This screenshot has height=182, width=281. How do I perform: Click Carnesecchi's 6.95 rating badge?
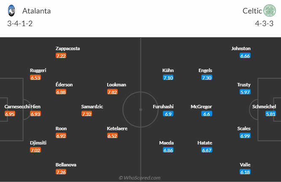tap(10, 114)
